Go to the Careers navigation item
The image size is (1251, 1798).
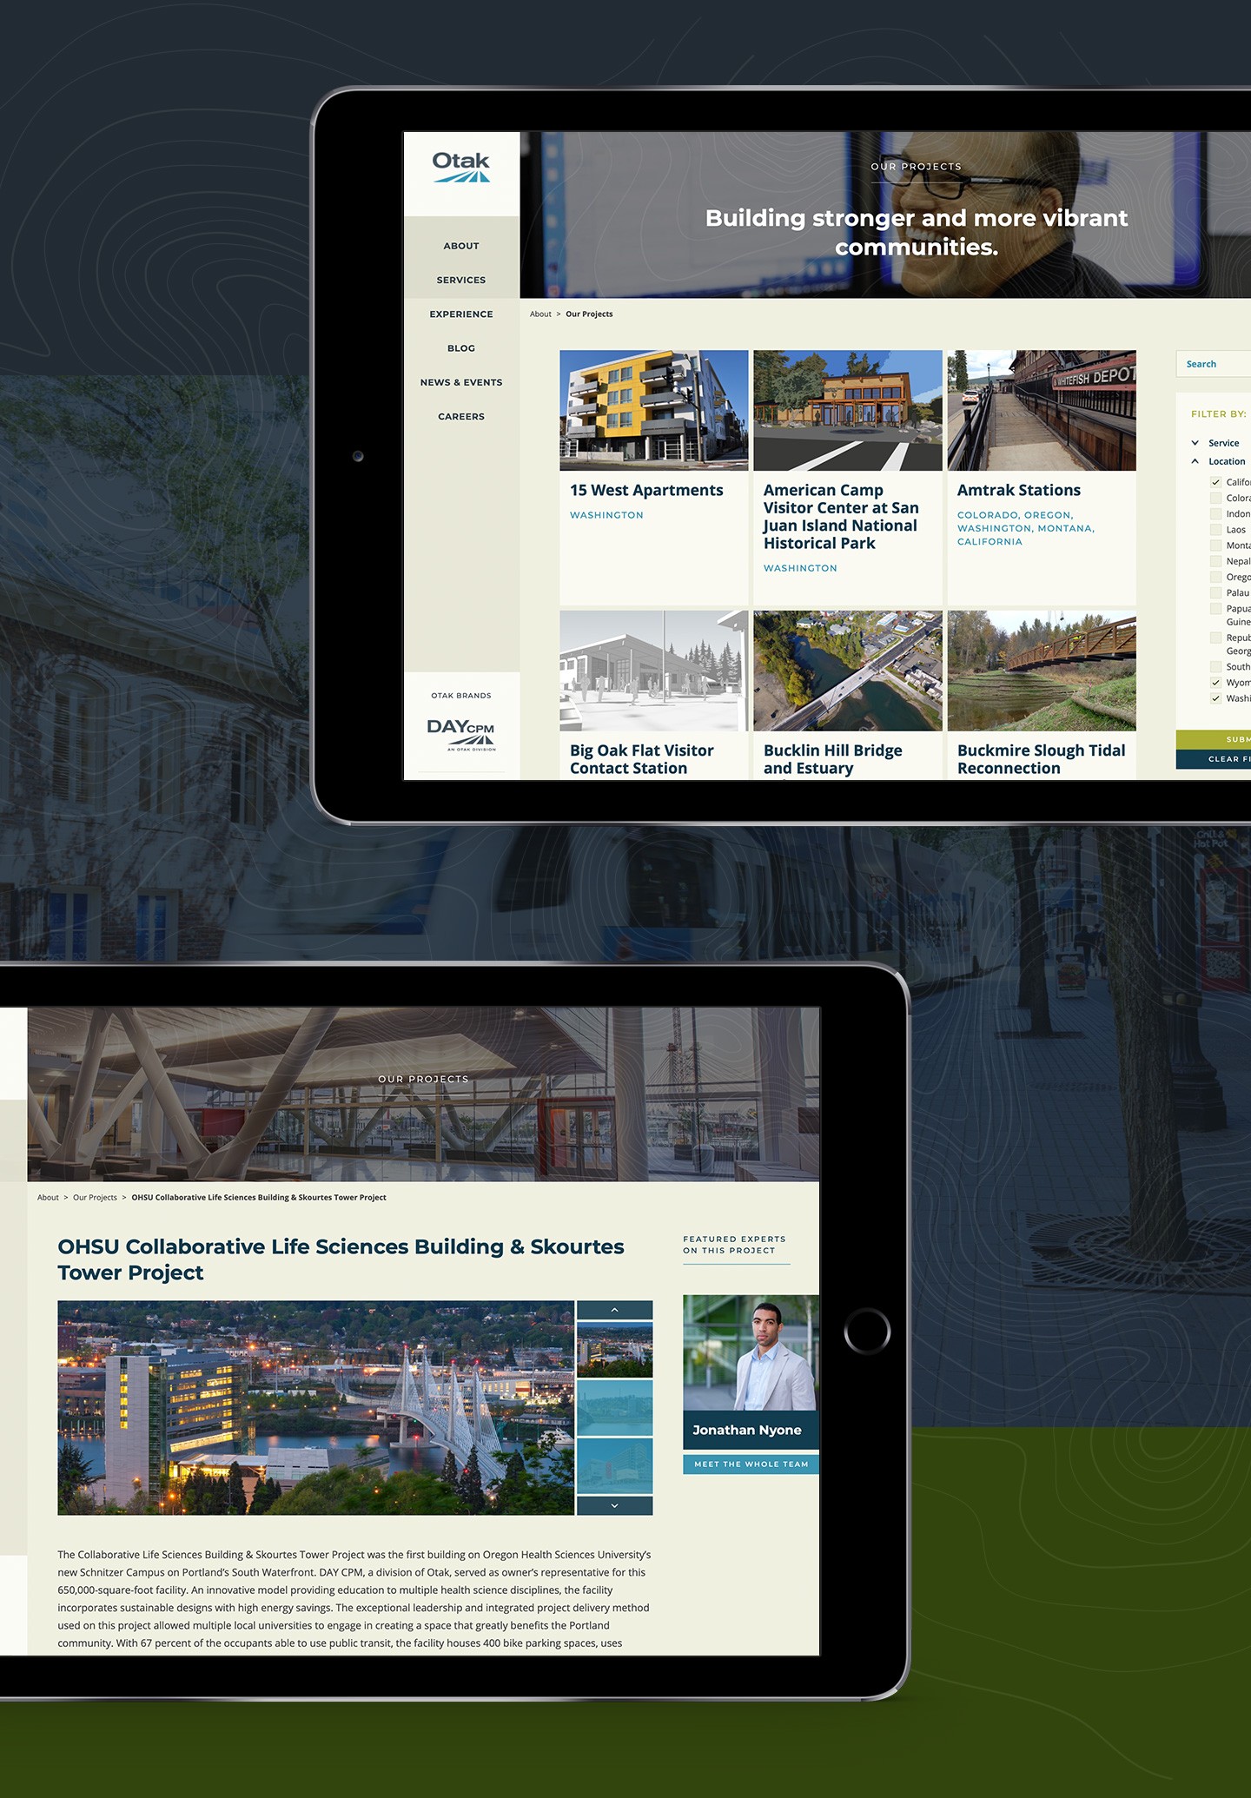point(461,417)
